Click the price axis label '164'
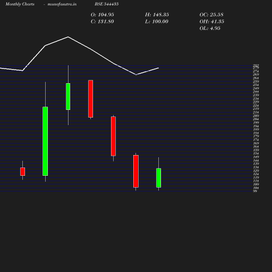This screenshot has width=272, height=272. pyautogui.click(x=256, y=147)
